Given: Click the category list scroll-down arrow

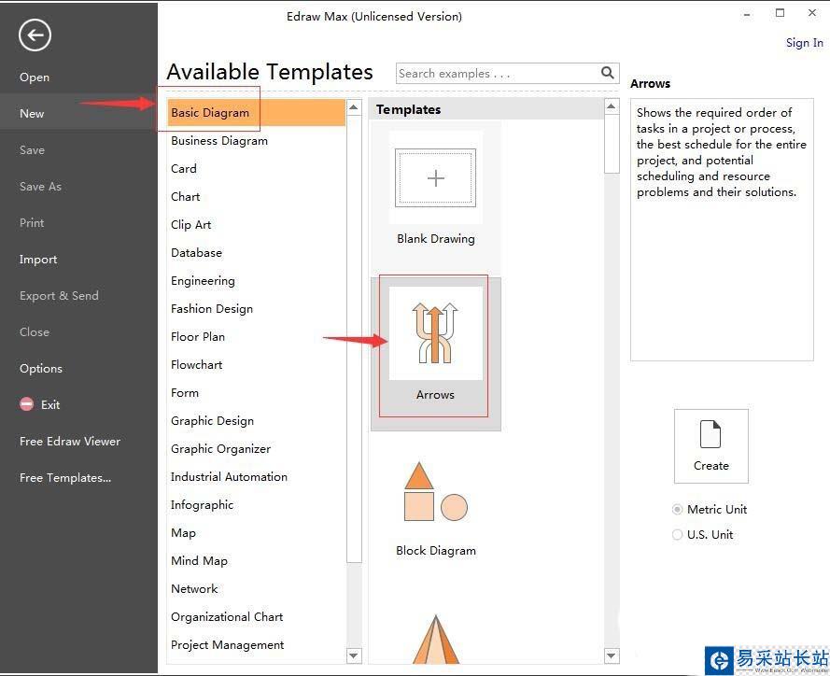Looking at the screenshot, I should click(x=354, y=655).
